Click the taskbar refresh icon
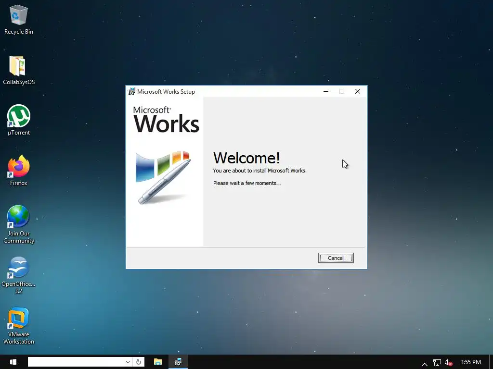Screen dimensions: 493x369 pos(139,362)
